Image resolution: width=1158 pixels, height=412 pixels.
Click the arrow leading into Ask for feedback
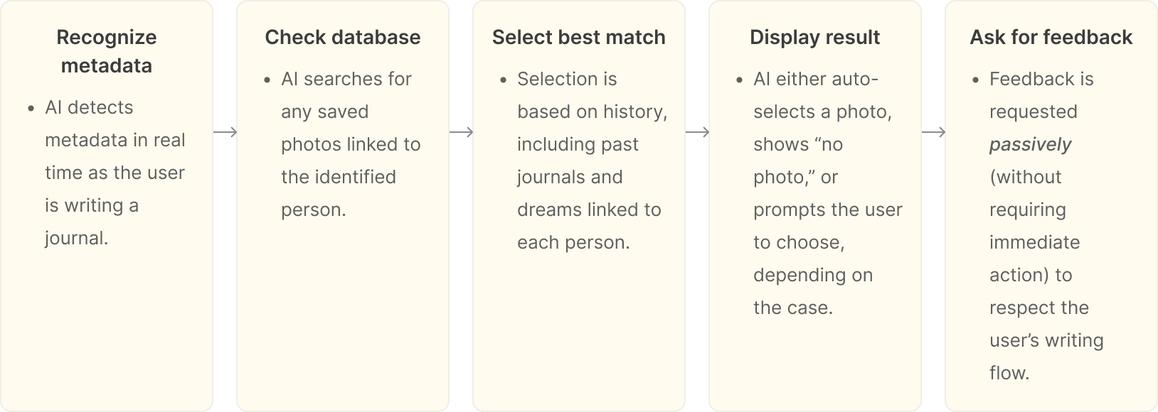(933, 133)
